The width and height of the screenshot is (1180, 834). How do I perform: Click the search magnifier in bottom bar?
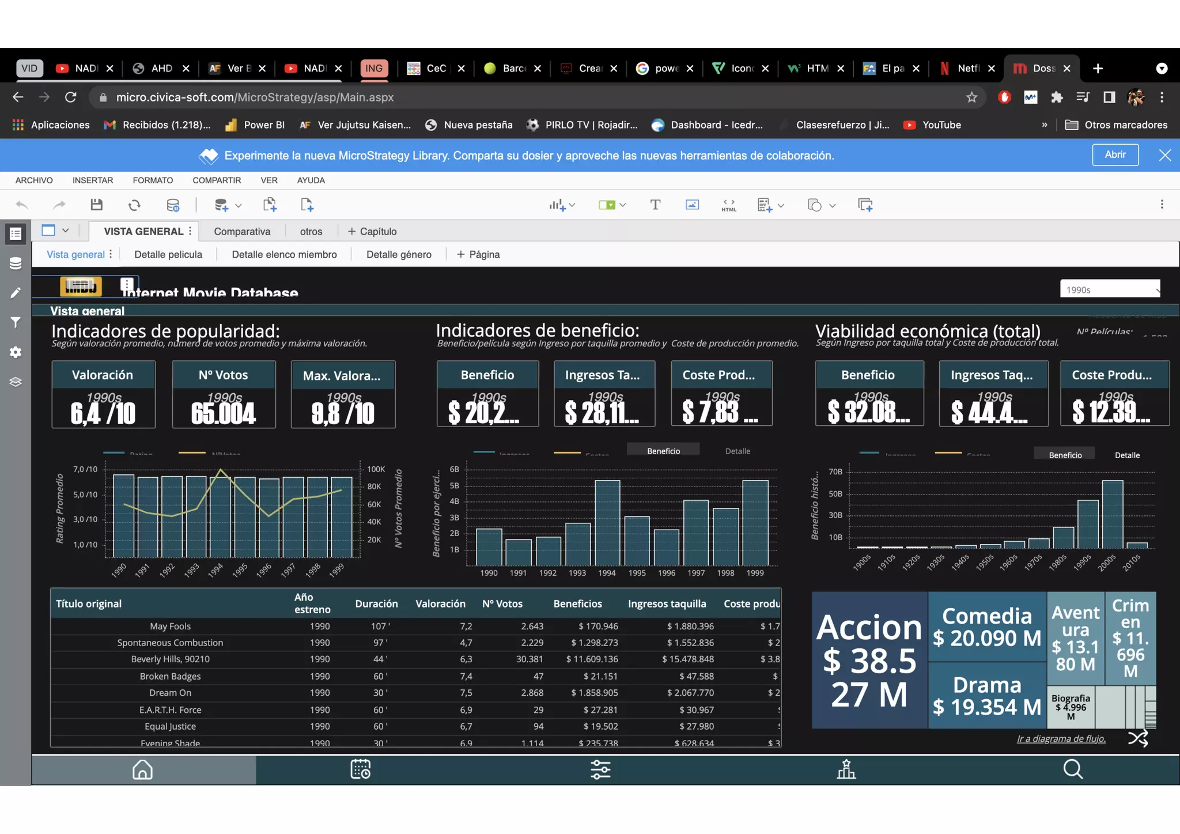1072,769
